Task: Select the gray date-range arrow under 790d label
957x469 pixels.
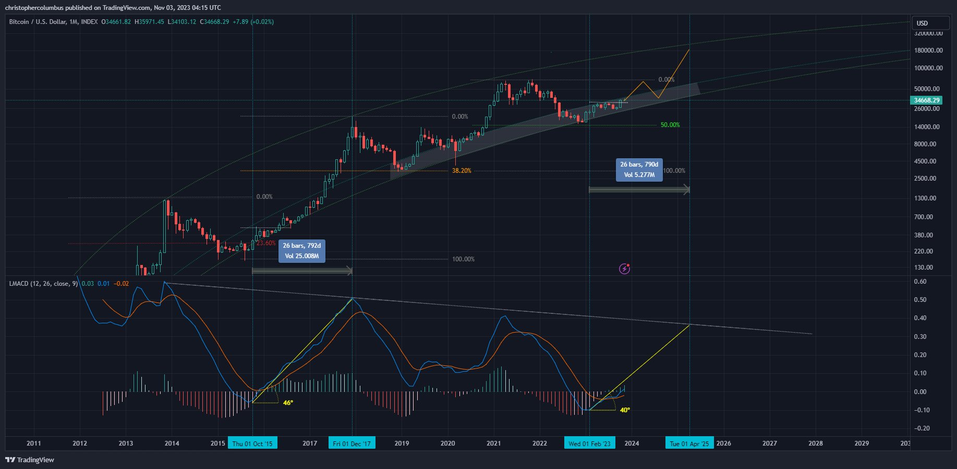Action: (639, 190)
